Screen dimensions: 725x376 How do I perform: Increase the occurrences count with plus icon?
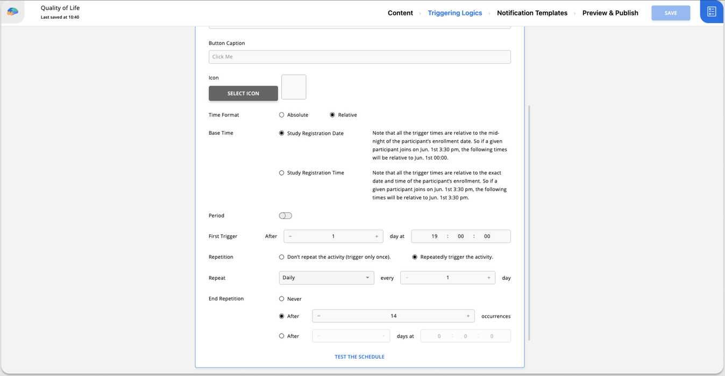(468, 316)
